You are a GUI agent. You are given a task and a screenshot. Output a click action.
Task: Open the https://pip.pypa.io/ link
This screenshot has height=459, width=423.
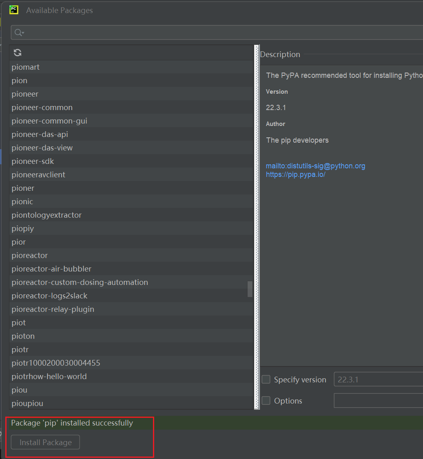[295, 174]
